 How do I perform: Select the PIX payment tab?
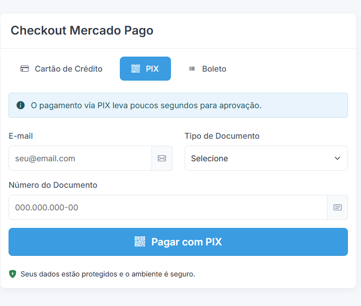145,69
